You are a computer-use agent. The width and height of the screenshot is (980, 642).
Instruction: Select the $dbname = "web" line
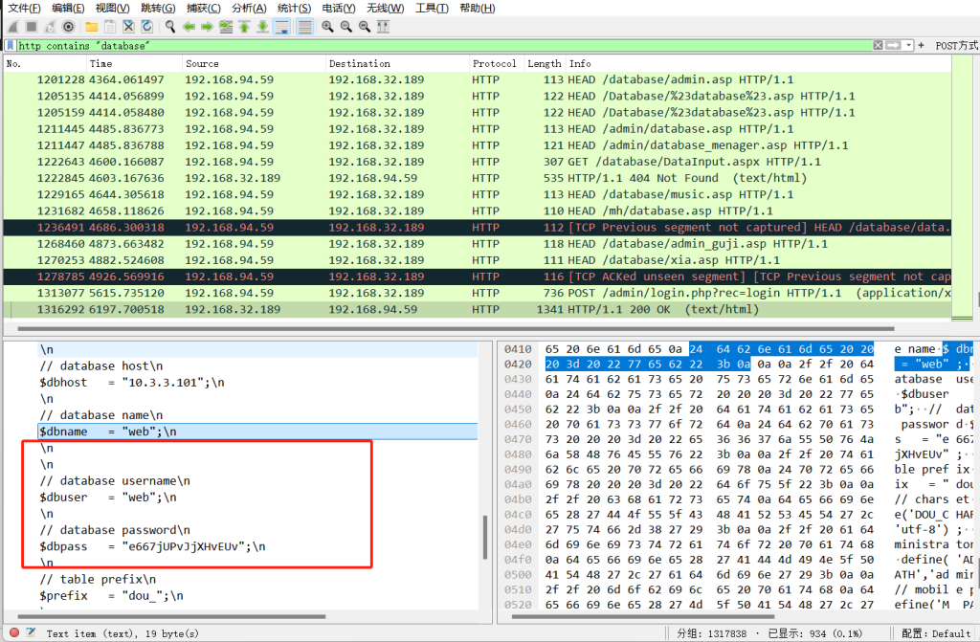(x=257, y=432)
